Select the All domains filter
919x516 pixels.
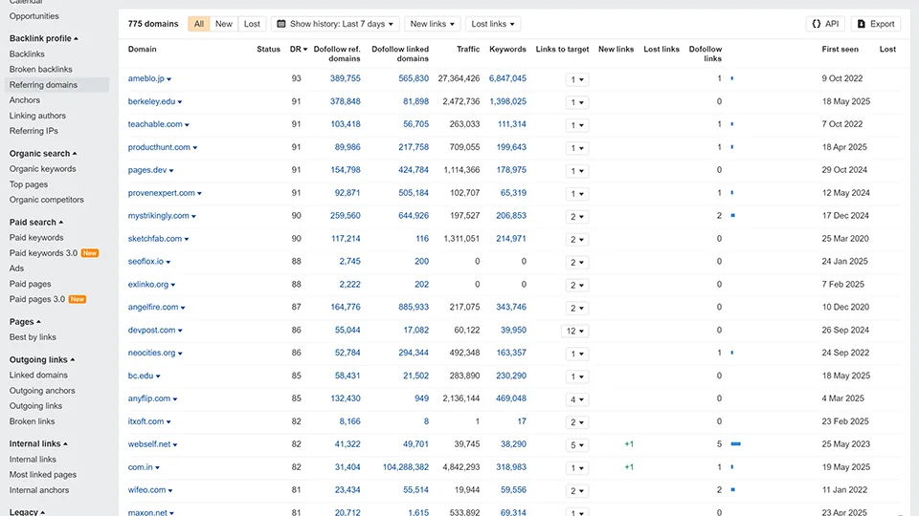pos(198,24)
